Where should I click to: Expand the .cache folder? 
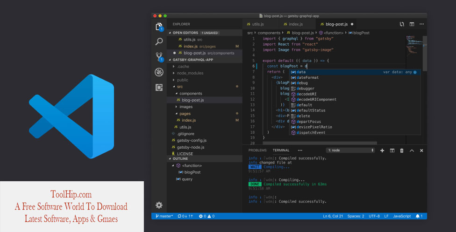[174, 67]
